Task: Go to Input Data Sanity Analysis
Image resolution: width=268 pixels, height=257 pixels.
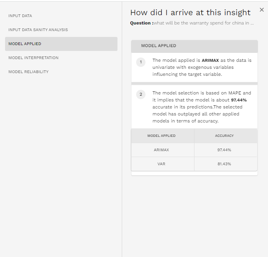Action: point(38,30)
